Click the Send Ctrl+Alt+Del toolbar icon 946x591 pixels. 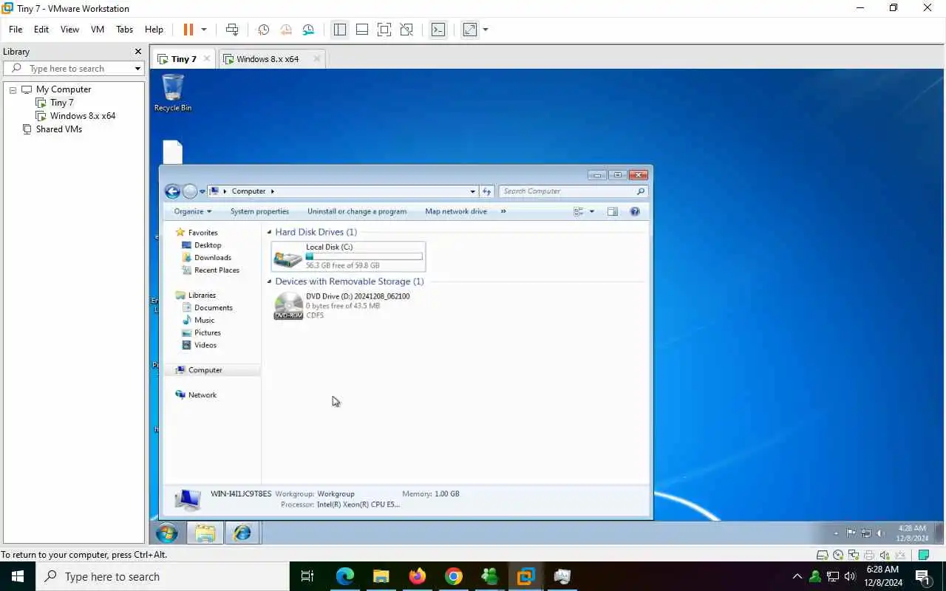pos(232,30)
